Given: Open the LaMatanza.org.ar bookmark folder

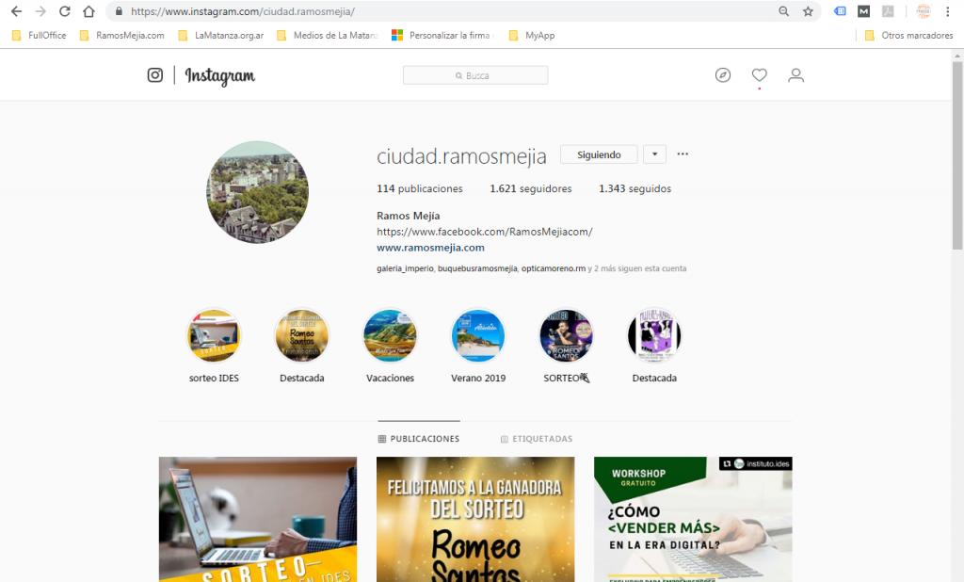Looking at the screenshot, I should point(220,36).
